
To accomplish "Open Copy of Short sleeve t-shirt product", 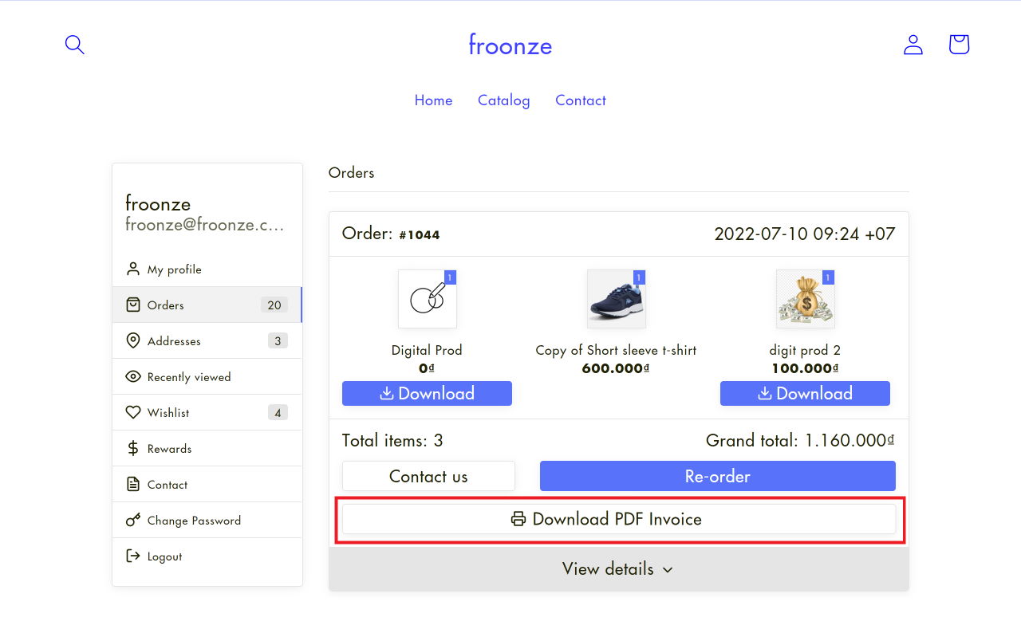I will pos(616,350).
